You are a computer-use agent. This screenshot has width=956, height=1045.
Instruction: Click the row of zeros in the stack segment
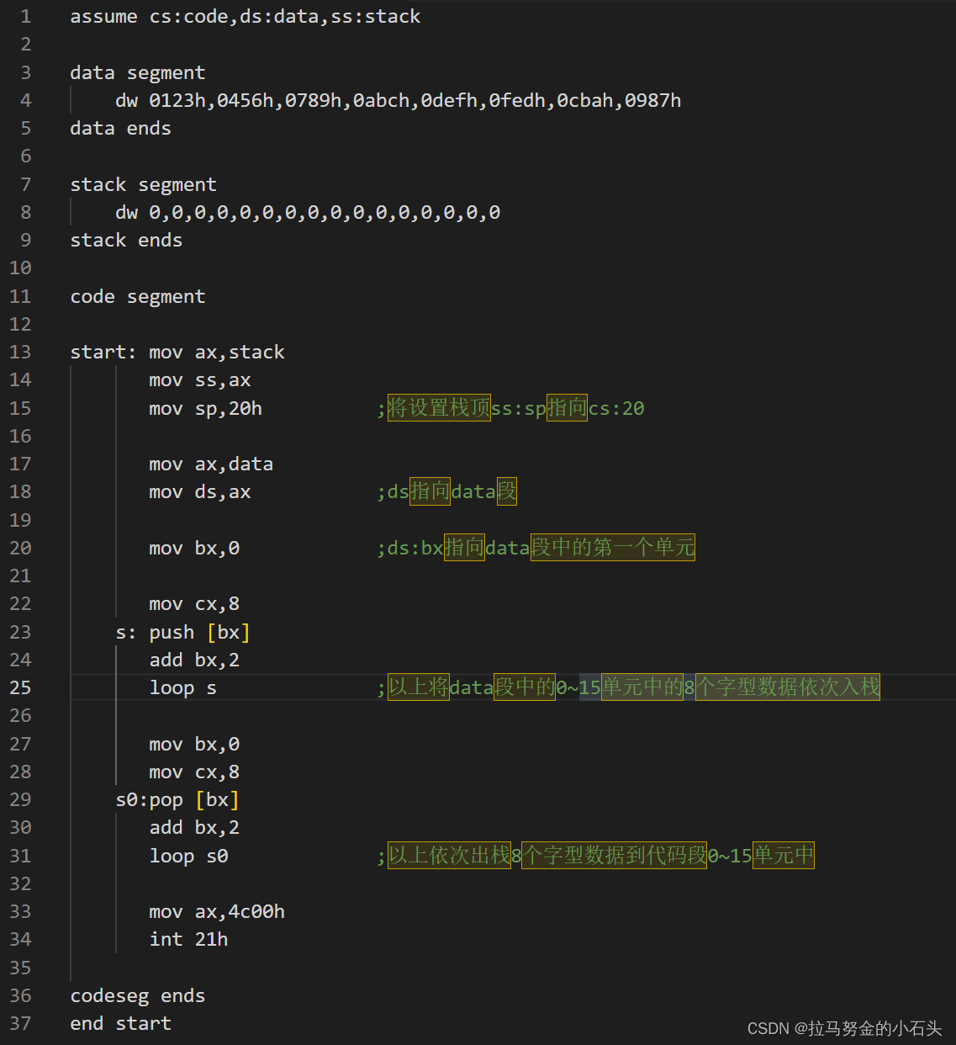point(324,213)
